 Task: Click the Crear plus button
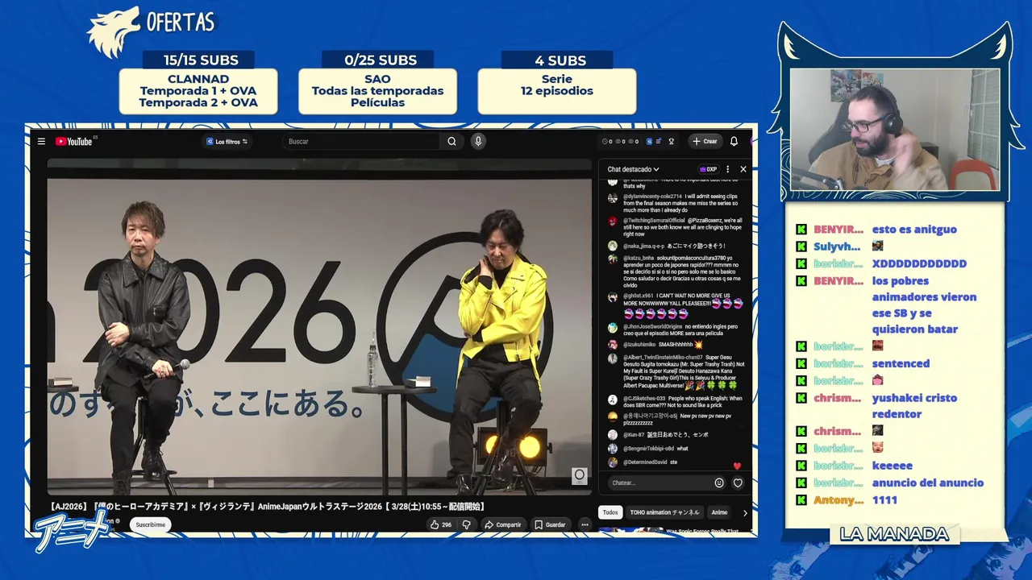(705, 141)
